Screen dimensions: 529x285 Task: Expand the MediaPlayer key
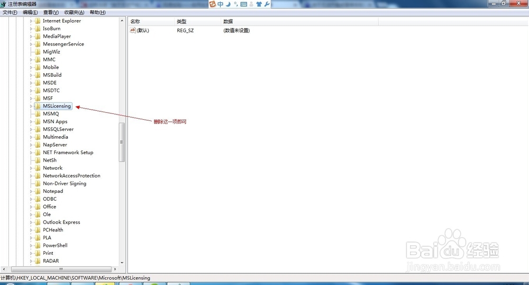[31, 37]
